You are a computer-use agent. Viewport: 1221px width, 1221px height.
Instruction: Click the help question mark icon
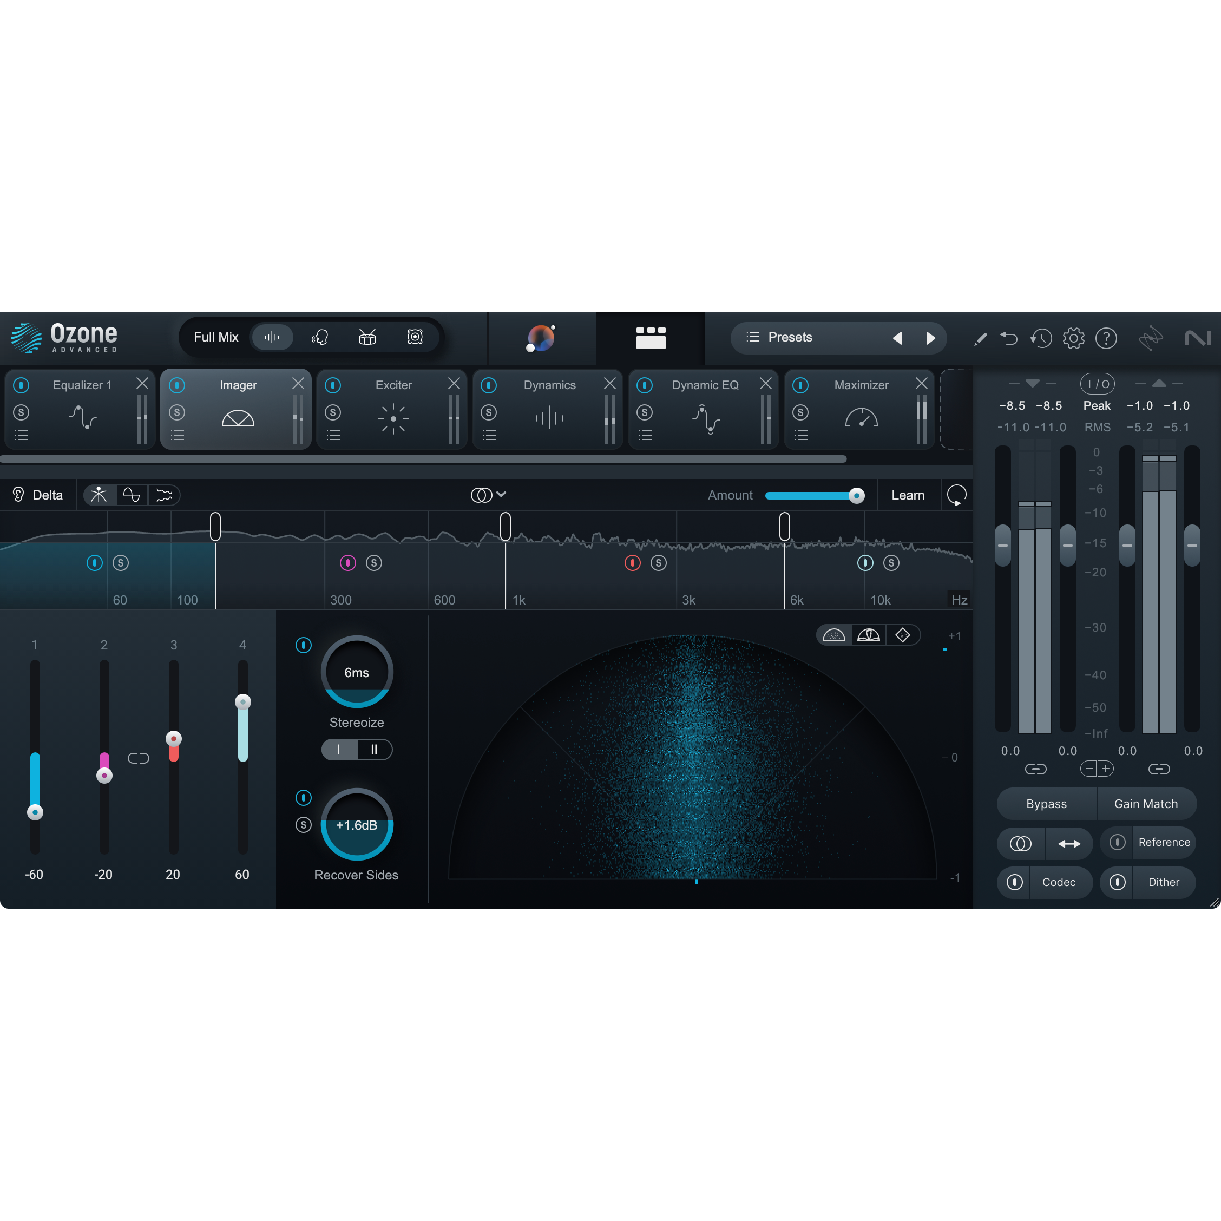point(1106,338)
